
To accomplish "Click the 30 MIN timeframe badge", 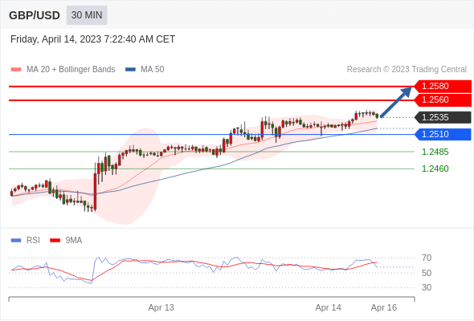I will click(87, 15).
